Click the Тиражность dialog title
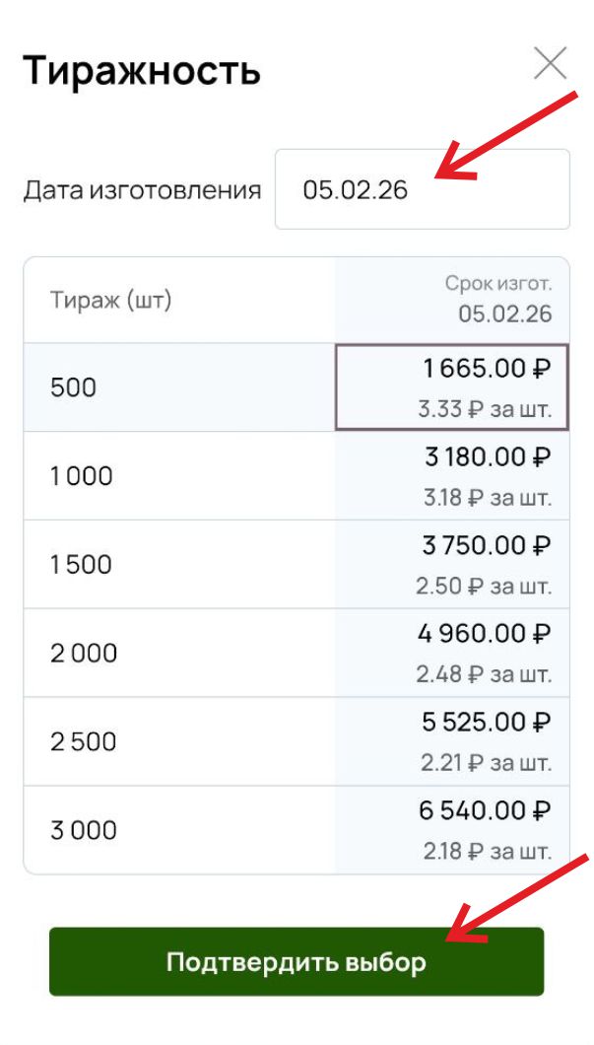The height and width of the screenshot is (1045, 594). [142, 71]
